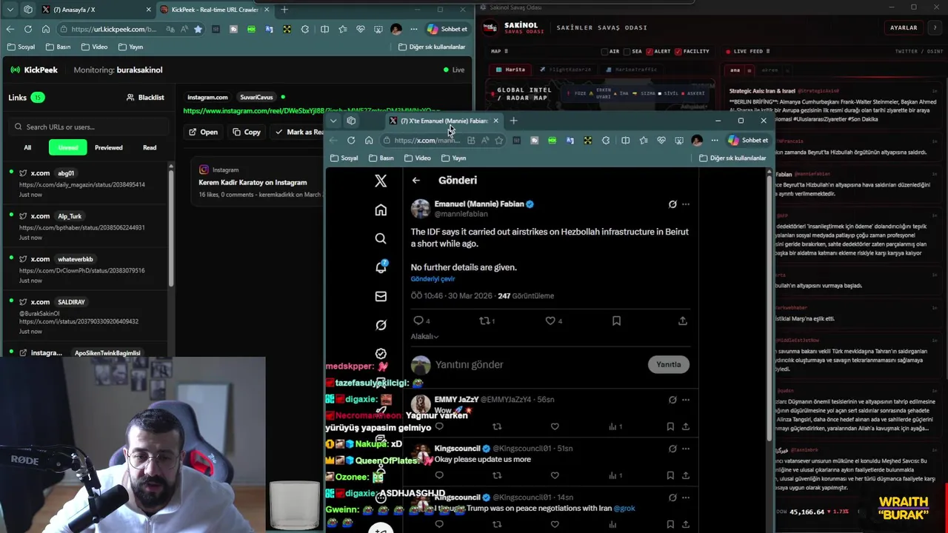Click the X logo in sidebar
This screenshot has height=533, width=948.
point(381,181)
